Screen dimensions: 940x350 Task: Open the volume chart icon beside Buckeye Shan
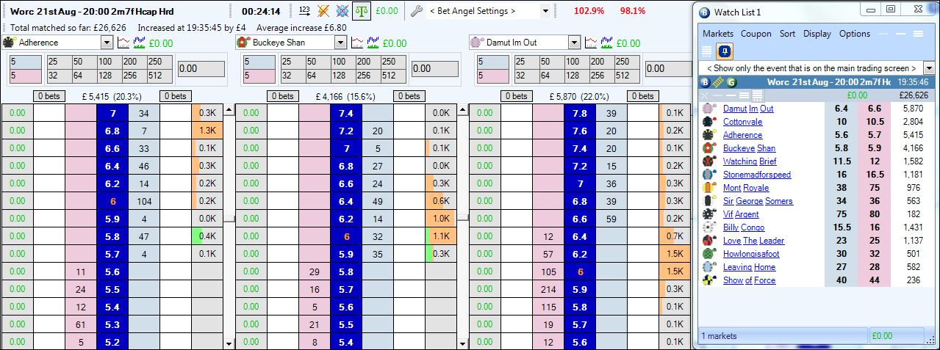tap(373, 43)
